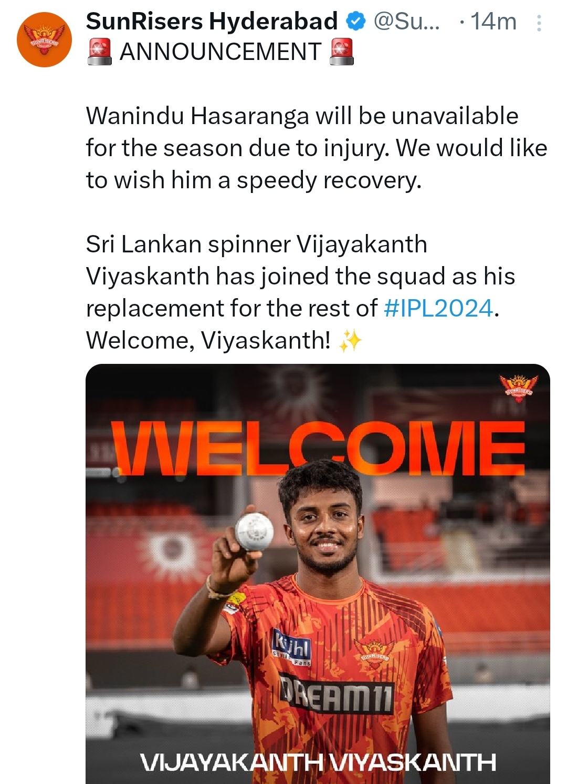Image resolution: width=567 pixels, height=784 pixels.
Task: Click the ANNOUNCEMENT heading text
Action: pos(220,52)
